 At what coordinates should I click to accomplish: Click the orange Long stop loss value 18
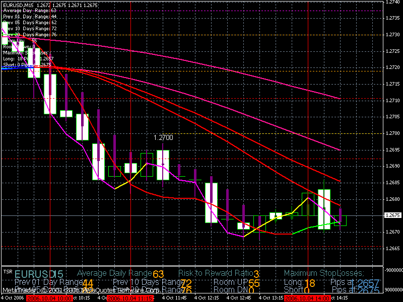[x=310, y=283]
